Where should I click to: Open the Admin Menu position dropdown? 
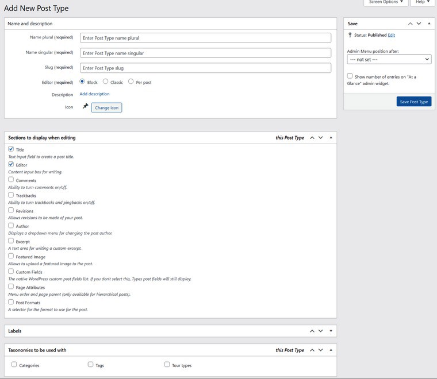(x=389, y=59)
